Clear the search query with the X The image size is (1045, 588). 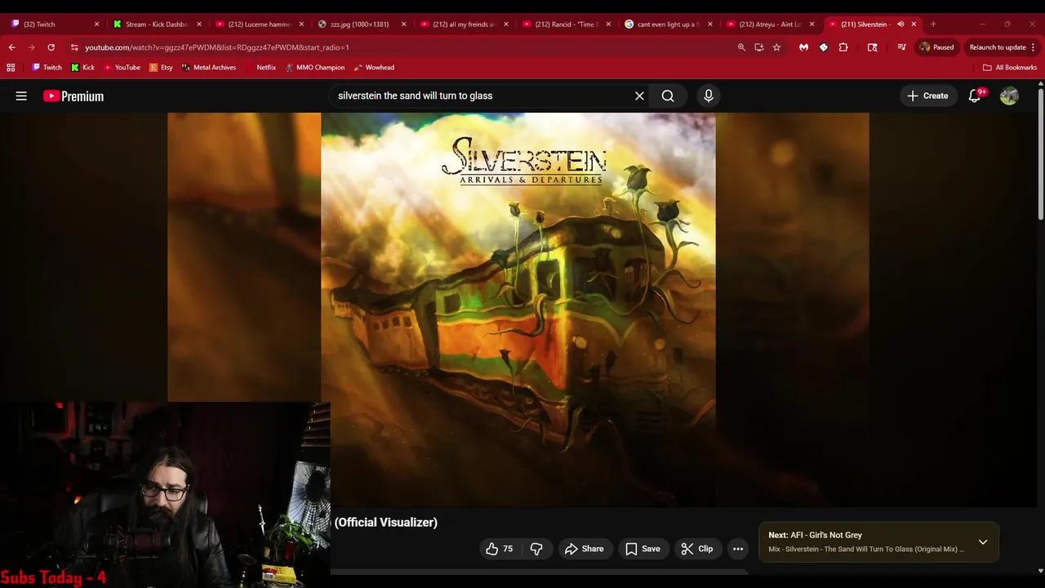coord(639,96)
